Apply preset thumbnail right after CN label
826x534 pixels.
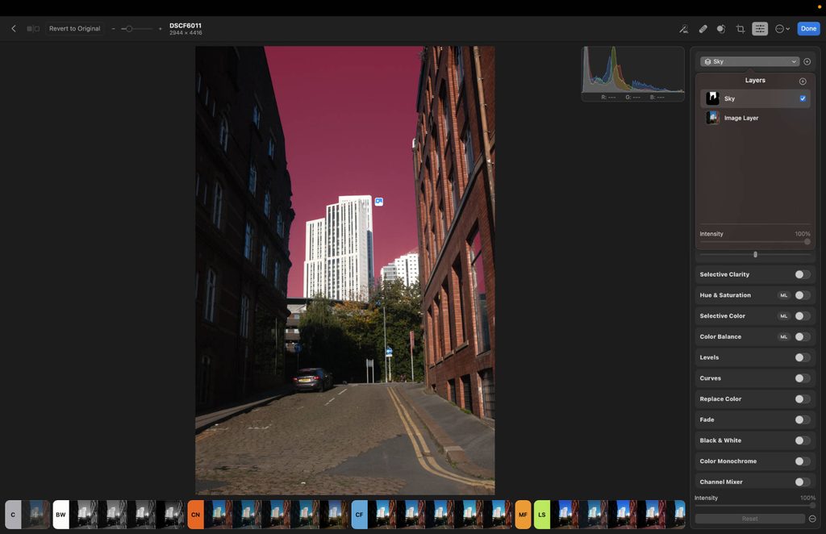pyautogui.click(x=219, y=515)
